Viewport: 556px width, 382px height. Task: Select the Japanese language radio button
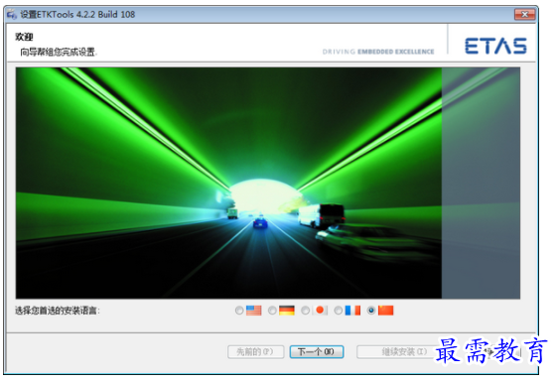305,311
